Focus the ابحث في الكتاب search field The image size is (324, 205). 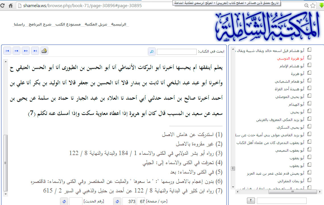coord(177,52)
